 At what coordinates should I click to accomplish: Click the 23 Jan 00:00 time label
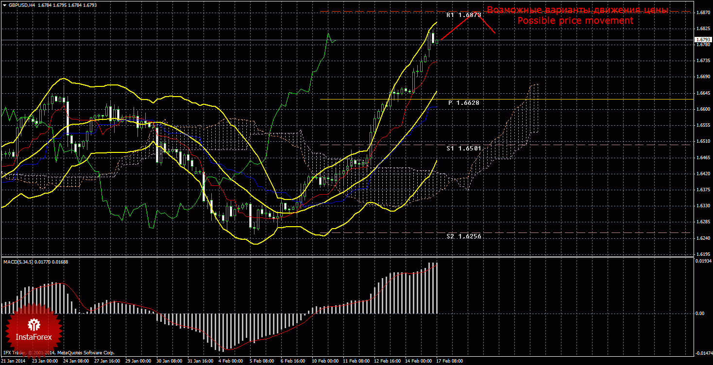tap(45, 361)
